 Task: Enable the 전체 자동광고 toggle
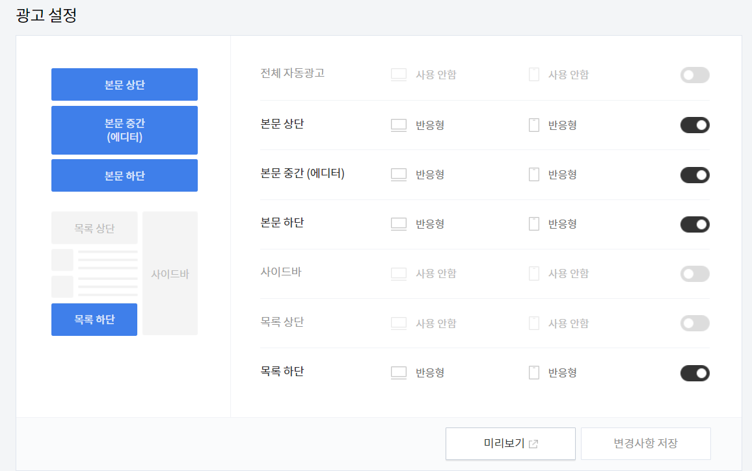pos(695,75)
